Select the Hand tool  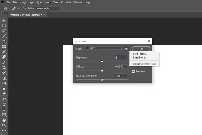[x=4, y=120]
